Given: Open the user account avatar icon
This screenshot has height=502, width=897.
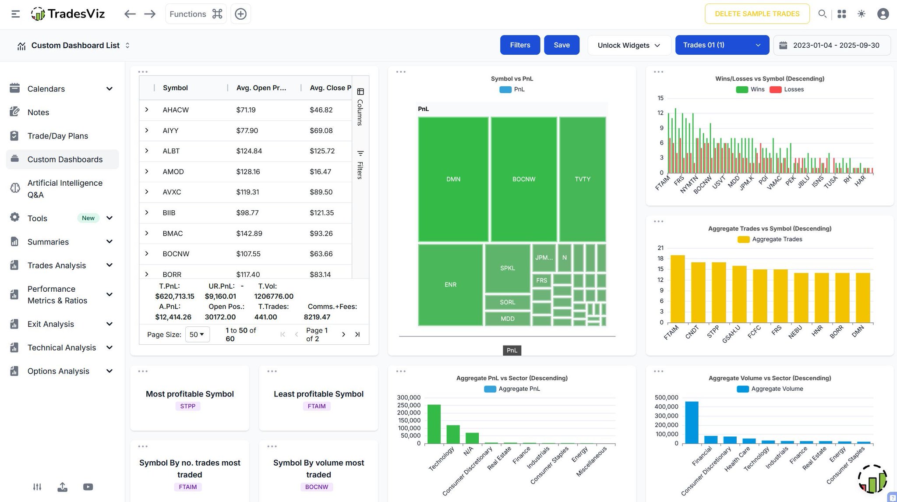Looking at the screenshot, I should pyautogui.click(x=883, y=14).
